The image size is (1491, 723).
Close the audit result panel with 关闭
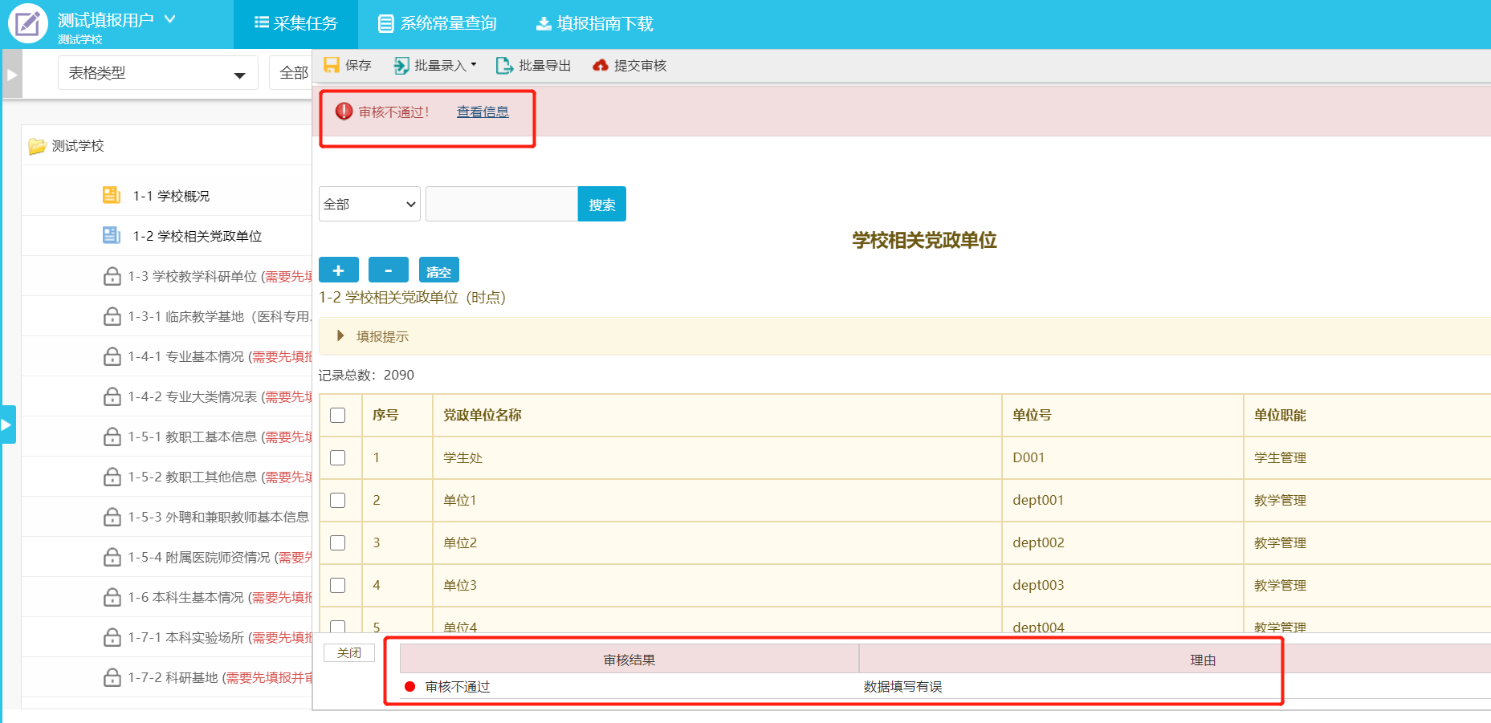(x=349, y=653)
